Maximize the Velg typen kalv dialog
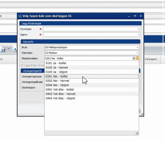Viewport: 165px width, 141px height. click(x=135, y=16)
